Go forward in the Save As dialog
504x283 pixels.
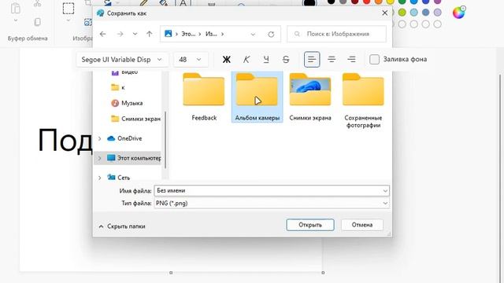pos(120,34)
